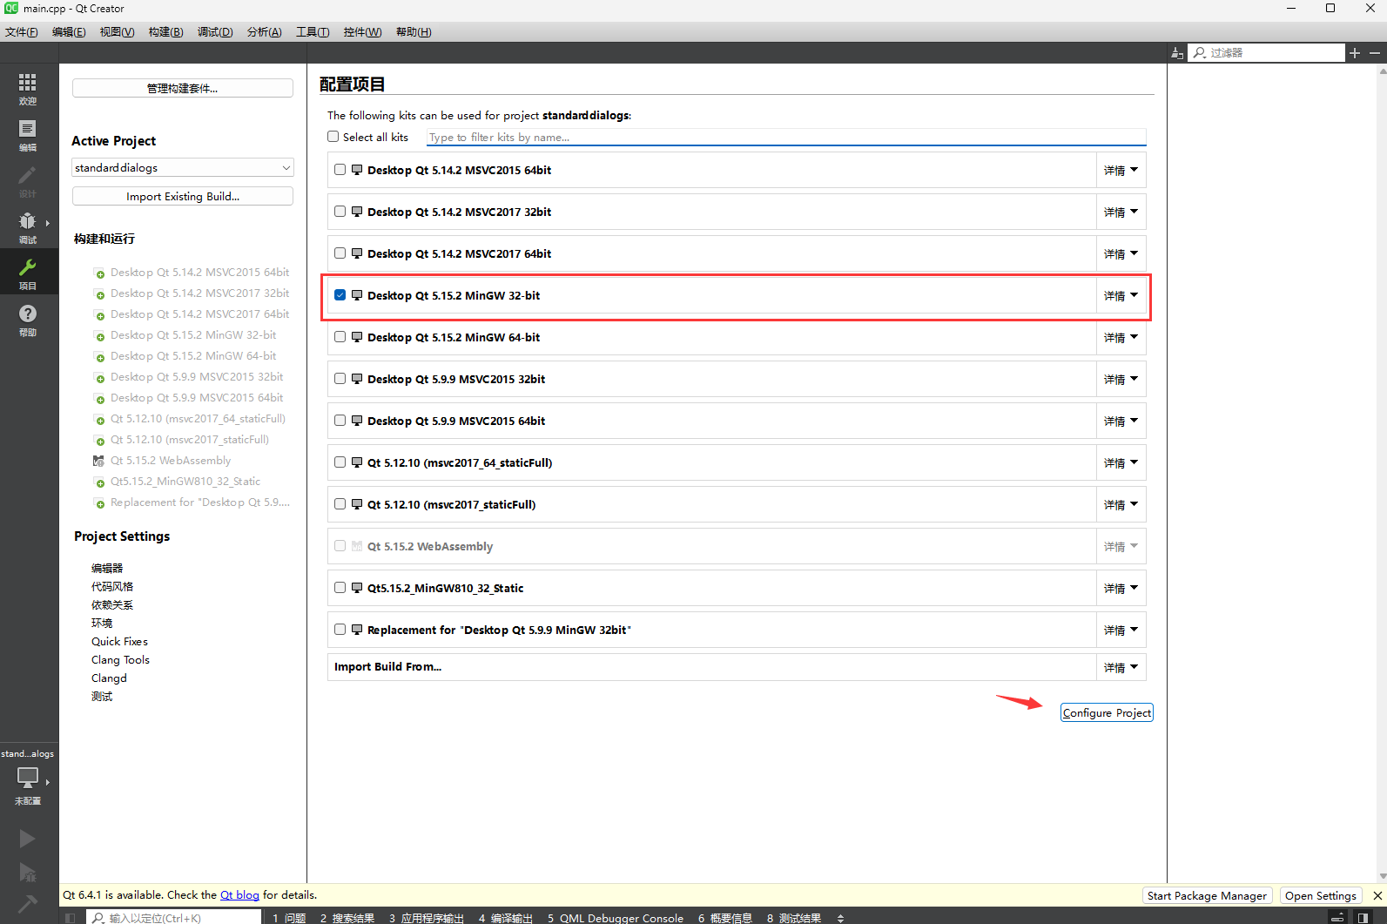Check Desktop Qt 5.9.9 MSVC2015 64bit kit
The width and height of the screenshot is (1387, 924).
[x=340, y=421]
